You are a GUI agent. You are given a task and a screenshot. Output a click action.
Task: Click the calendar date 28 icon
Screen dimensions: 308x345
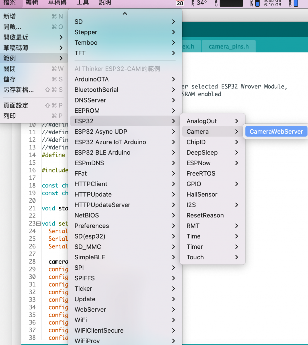point(180,3)
